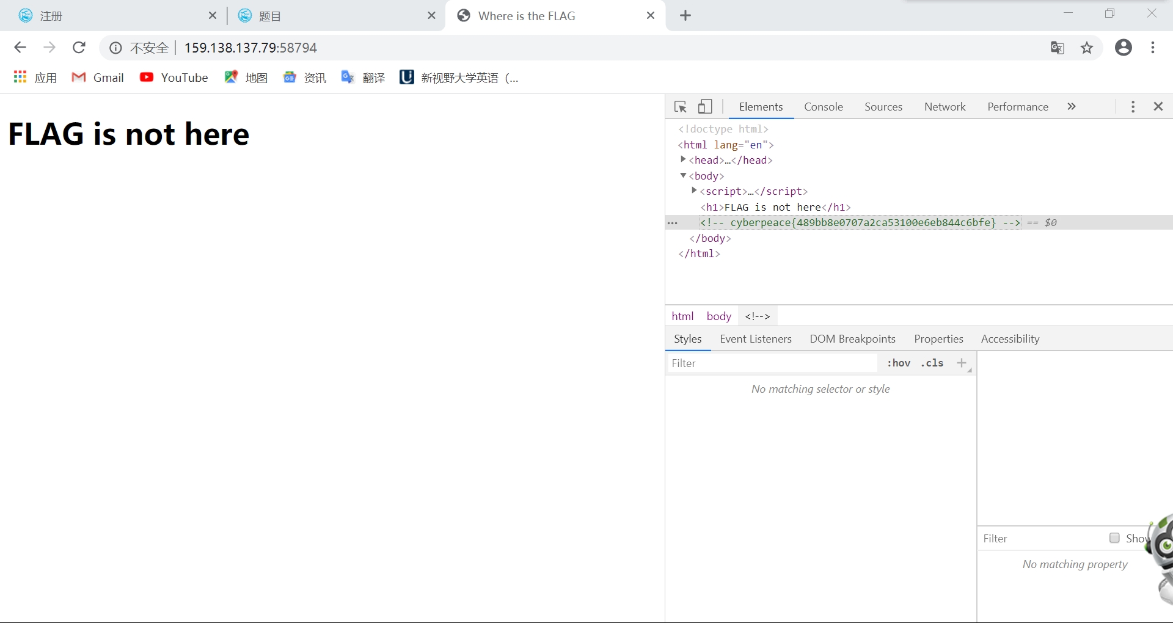Click the more tools chevron in DevTools

[x=1071, y=106]
